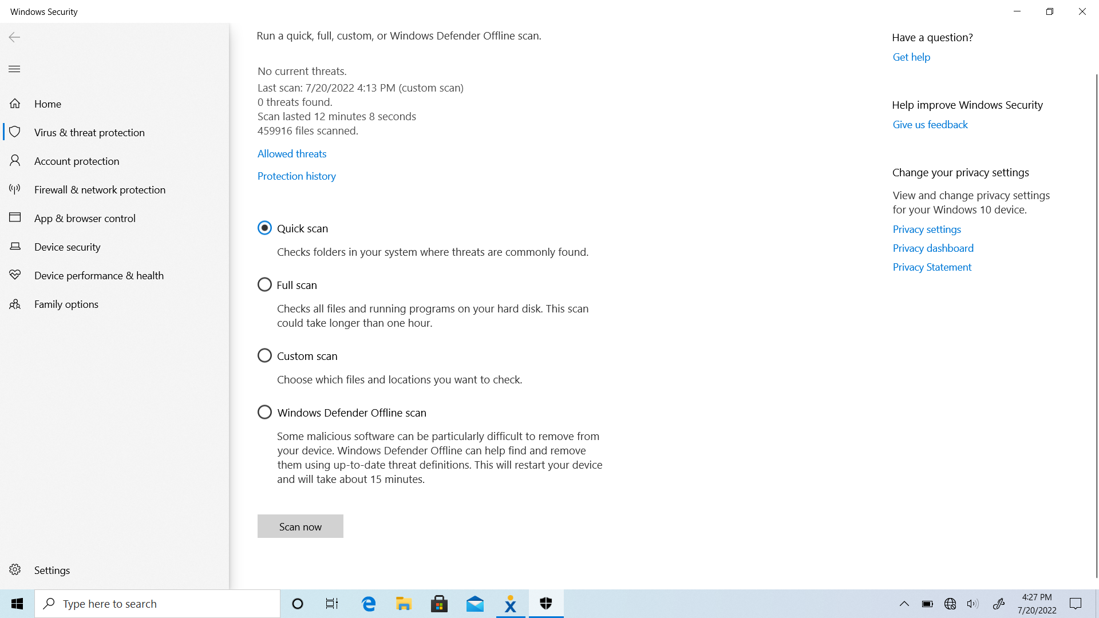Show hidden icons in system tray
Image resolution: width=1099 pixels, height=618 pixels.
pos(904,604)
